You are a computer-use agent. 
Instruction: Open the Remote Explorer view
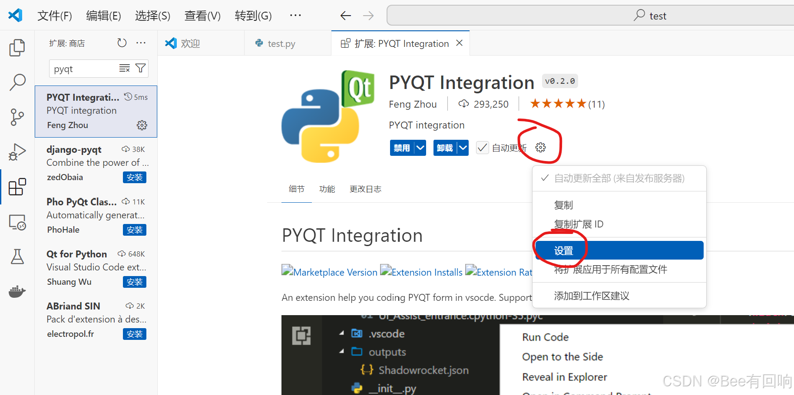(17, 222)
